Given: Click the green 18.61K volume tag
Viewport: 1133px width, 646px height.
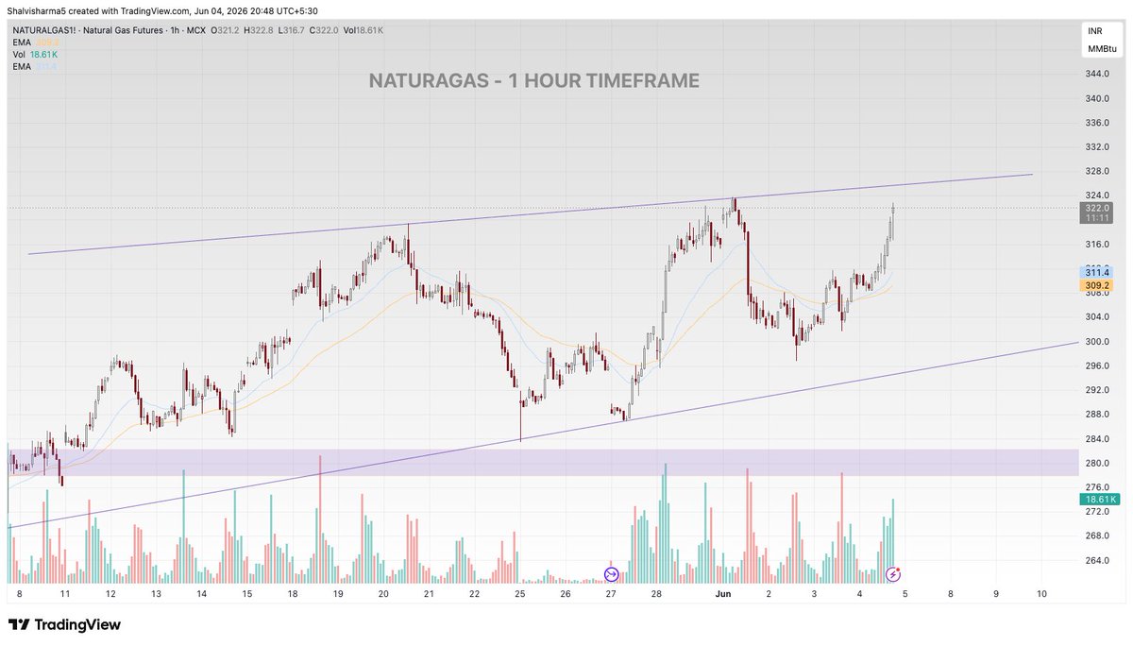Looking at the screenshot, I should [1098, 499].
